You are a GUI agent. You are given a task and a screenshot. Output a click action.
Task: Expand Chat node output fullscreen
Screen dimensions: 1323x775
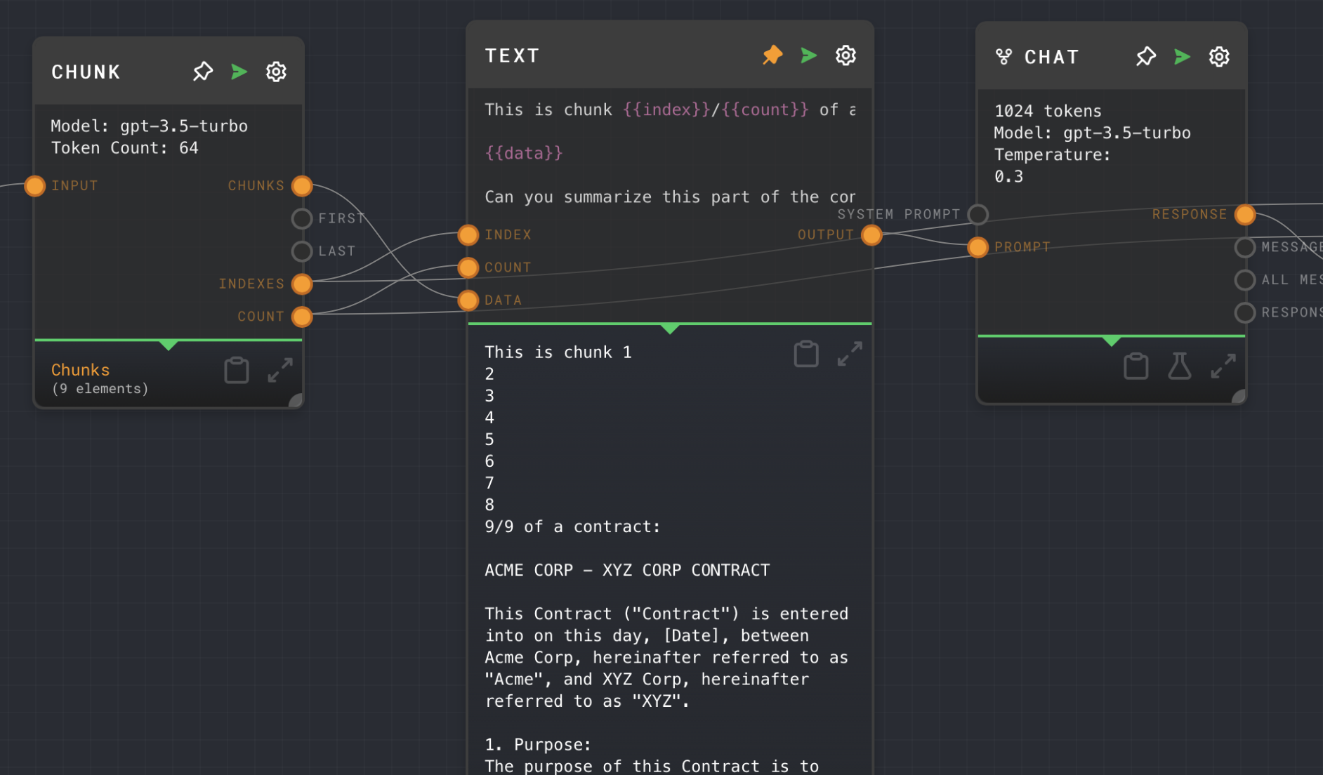coord(1223,366)
